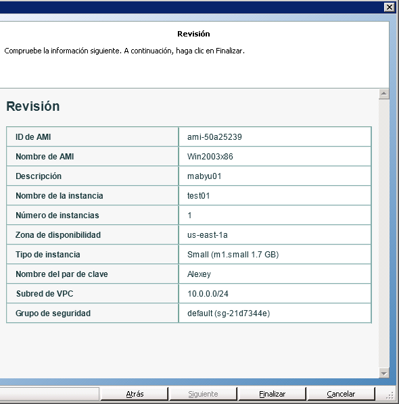Image resolution: width=399 pixels, height=404 pixels.
Task: Go back with the Atrás button
Action: coord(135,394)
